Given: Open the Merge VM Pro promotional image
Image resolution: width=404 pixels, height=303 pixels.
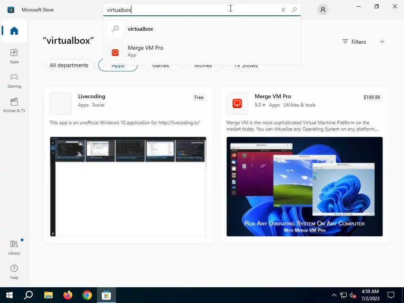Looking at the screenshot, I should pos(305,187).
